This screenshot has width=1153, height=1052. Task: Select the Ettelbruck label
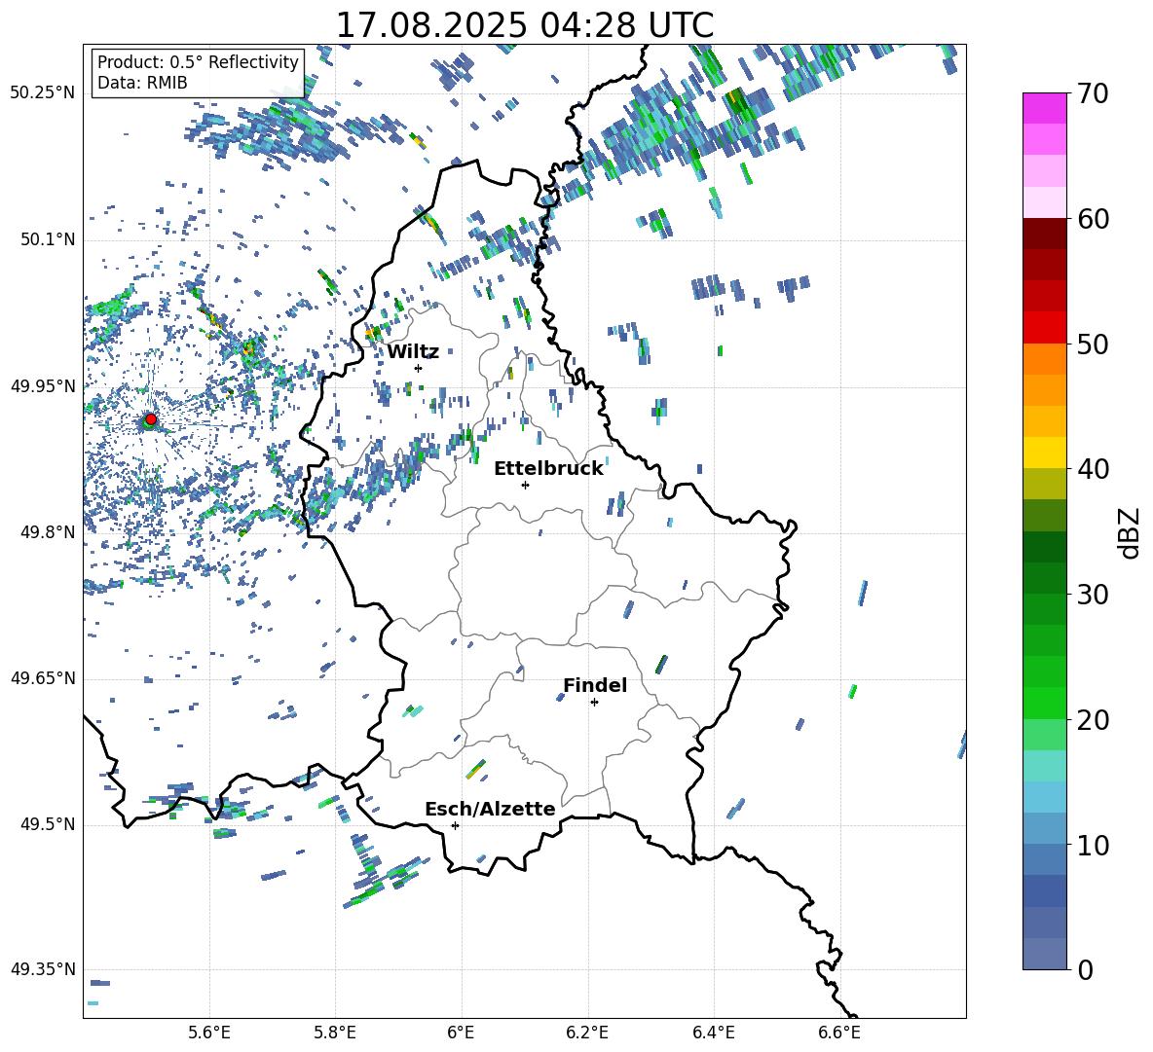click(x=548, y=469)
